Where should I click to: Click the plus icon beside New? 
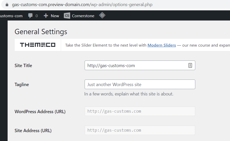pyautogui.click(x=46, y=16)
